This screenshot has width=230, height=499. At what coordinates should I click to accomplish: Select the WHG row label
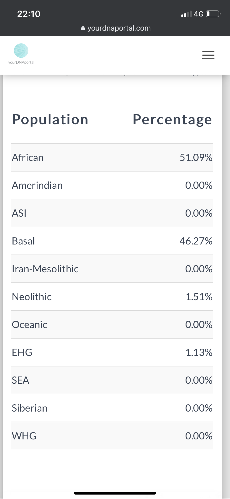24,436
